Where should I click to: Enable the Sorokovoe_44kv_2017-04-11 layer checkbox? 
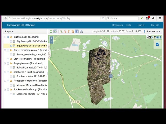pos(11,76)
